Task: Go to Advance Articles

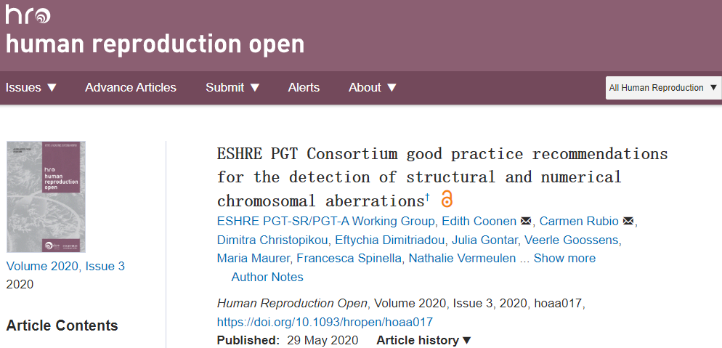Action: (131, 87)
